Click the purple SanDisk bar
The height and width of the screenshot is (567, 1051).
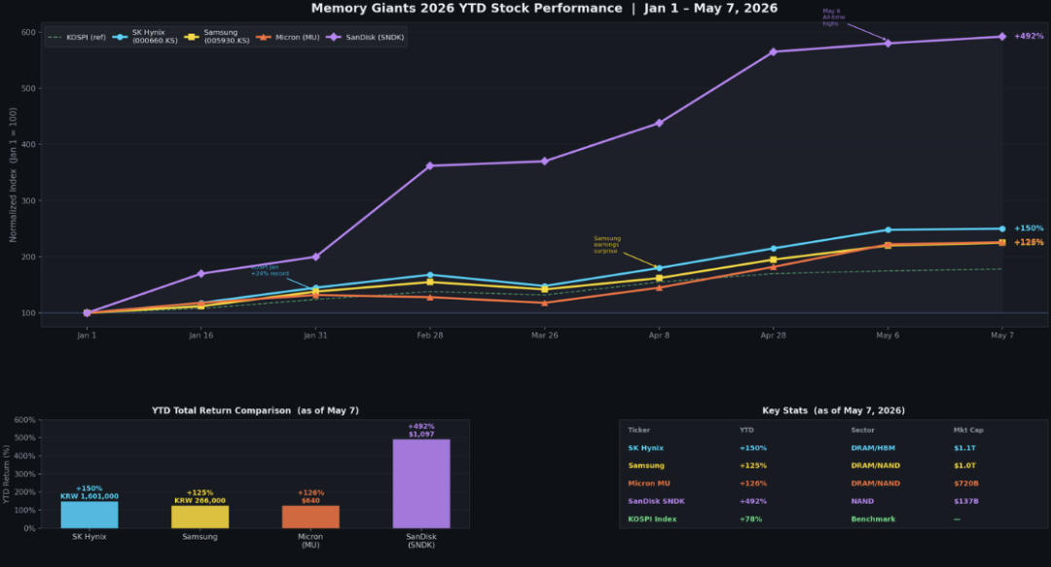pyautogui.click(x=421, y=484)
